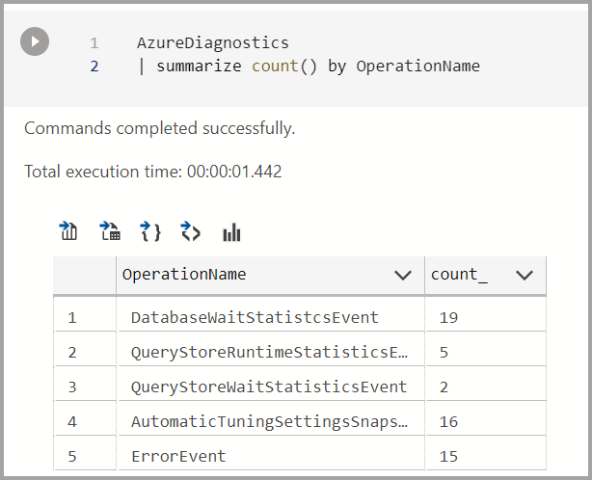Viewport: 592px width, 480px height.
Task: Select count value 16
Action: tap(486, 418)
